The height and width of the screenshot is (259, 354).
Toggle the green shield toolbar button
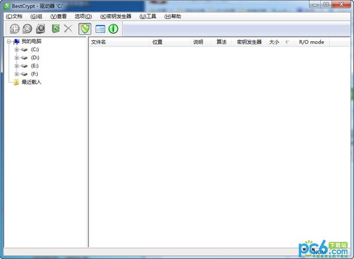85,29
